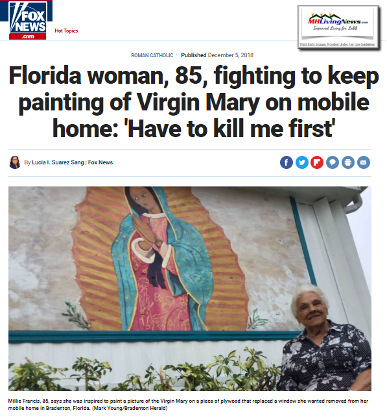387x419 pixels.
Task: Open the Roman Catholic category link
Action: tap(152, 55)
